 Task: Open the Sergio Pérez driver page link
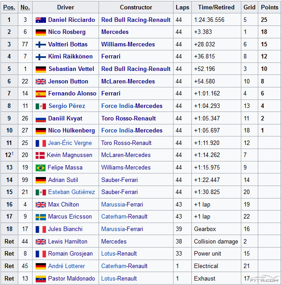[x=68, y=106]
